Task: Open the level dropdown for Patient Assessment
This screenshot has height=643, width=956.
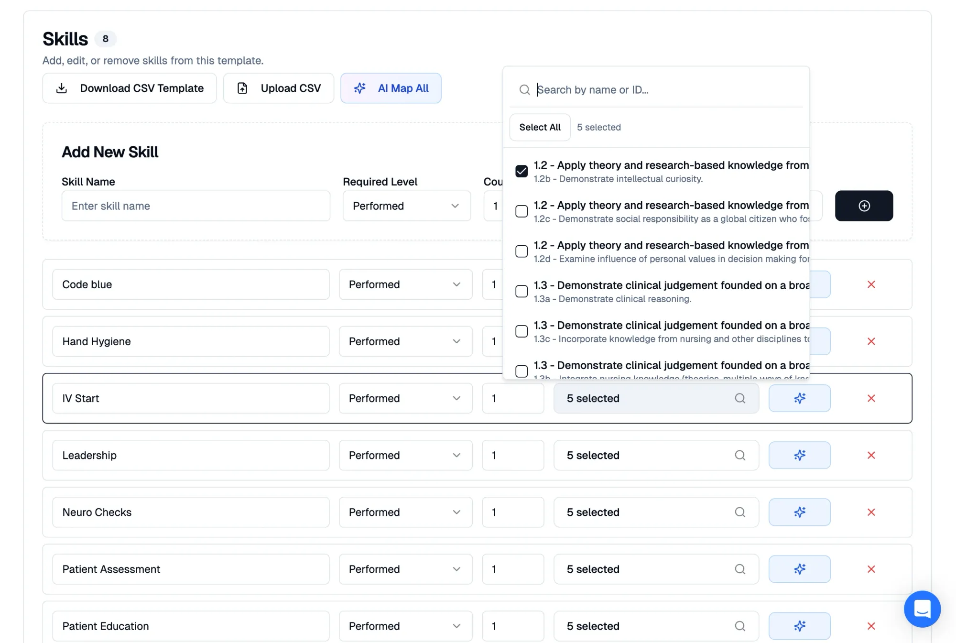Action: tap(405, 569)
